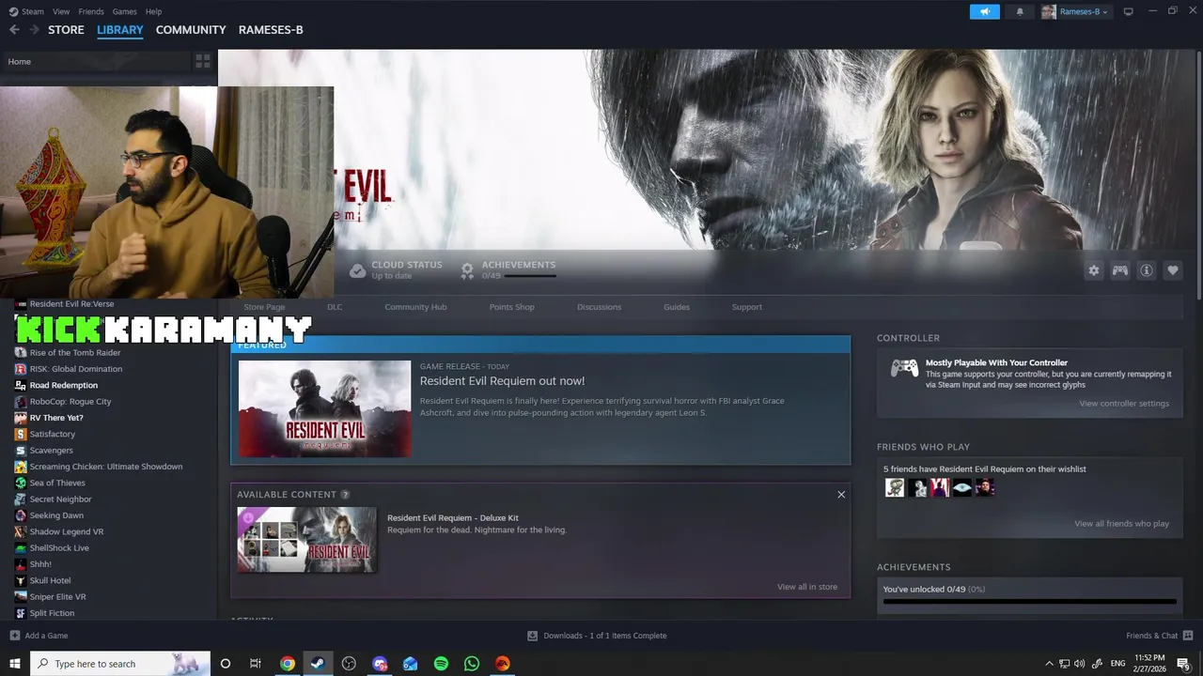Click the Achievements gear icon
This screenshot has height=676, width=1203.
coord(467,270)
